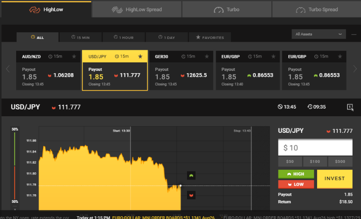The height and width of the screenshot is (219, 361).
Task: Select the EUR/GBP card closing 13:45
Action: point(314,70)
